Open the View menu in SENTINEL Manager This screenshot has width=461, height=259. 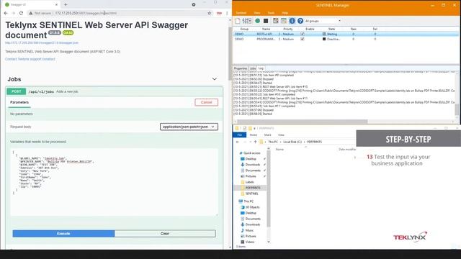coord(257,13)
